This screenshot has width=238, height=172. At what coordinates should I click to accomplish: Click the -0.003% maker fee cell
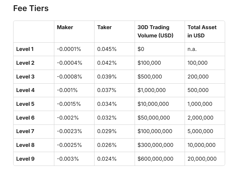(x=68, y=159)
